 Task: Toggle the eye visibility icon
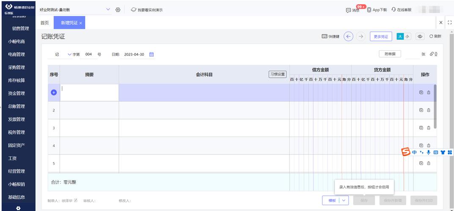[x=420, y=36]
